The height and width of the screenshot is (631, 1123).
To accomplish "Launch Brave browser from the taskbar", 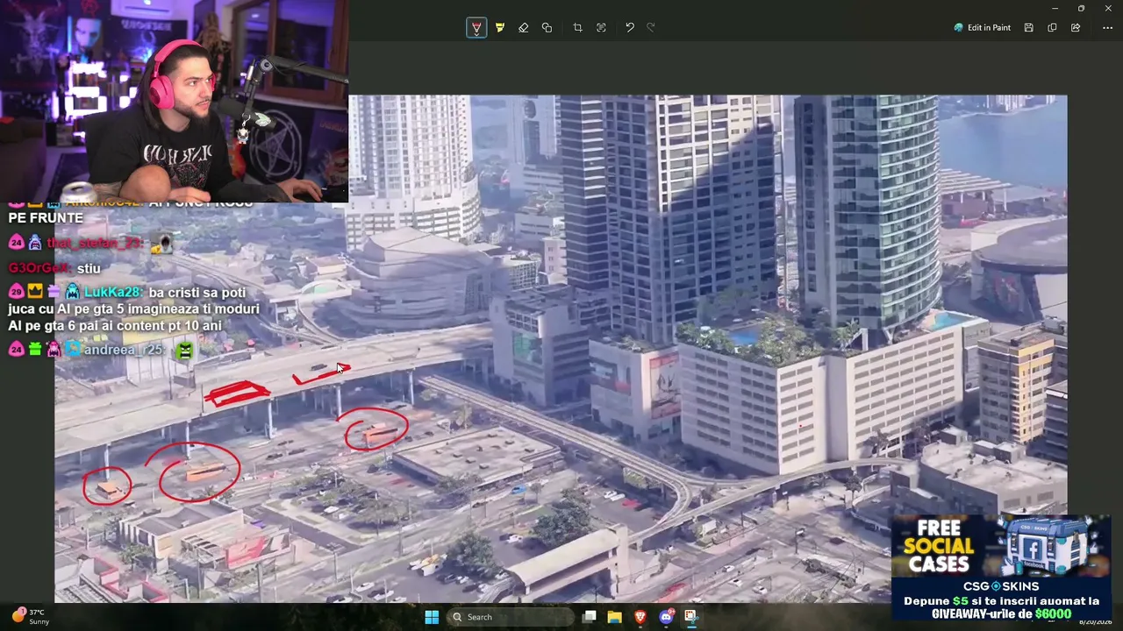I will click(x=640, y=617).
